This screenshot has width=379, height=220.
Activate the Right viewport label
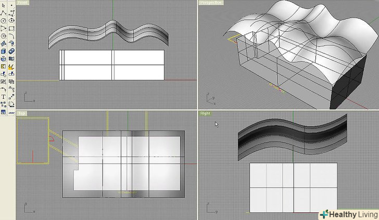pyautogui.click(x=206, y=113)
